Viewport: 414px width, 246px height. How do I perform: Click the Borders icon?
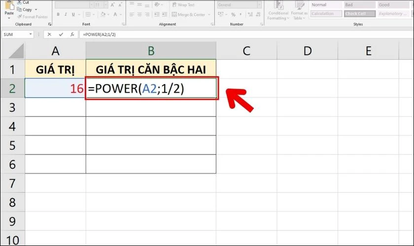88,14
